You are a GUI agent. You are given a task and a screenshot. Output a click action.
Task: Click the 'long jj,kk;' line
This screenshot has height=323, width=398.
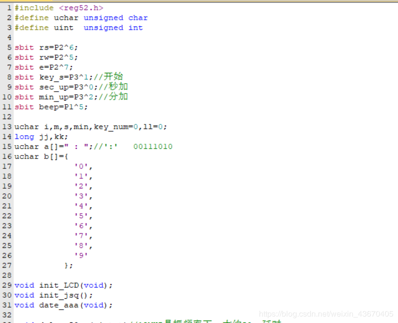[41, 137]
